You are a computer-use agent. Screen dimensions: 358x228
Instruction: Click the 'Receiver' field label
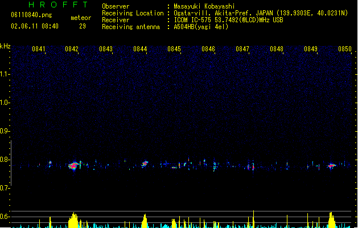click(x=116, y=20)
